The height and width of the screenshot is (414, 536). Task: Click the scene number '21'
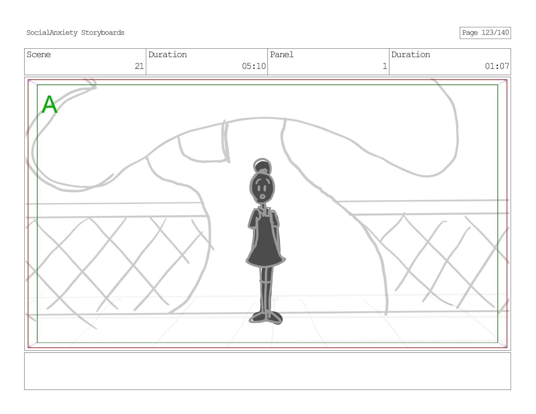[139, 66]
